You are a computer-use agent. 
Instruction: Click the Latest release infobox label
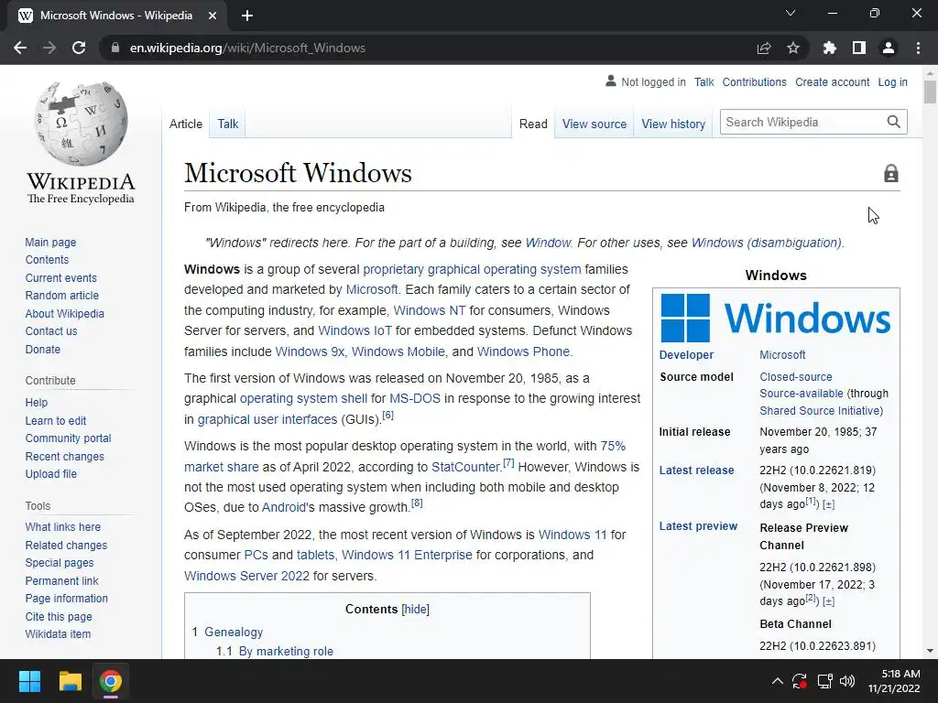(696, 470)
